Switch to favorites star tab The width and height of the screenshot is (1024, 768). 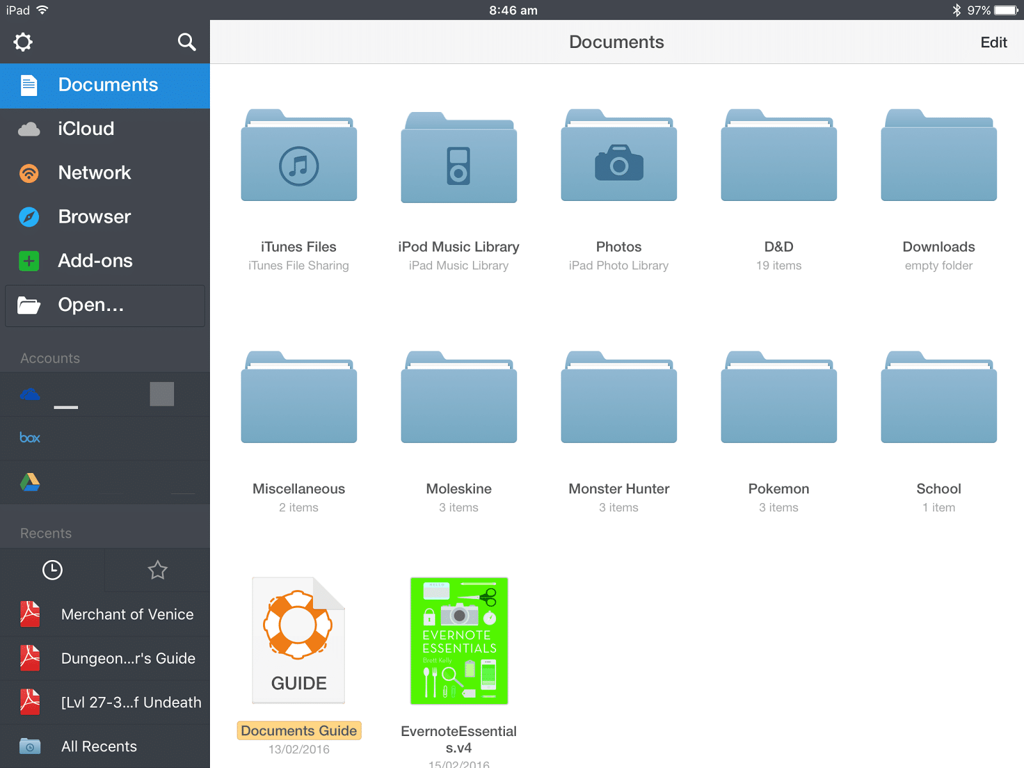(157, 570)
